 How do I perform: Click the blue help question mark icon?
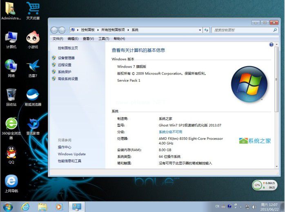pyautogui.click(x=271, y=44)
